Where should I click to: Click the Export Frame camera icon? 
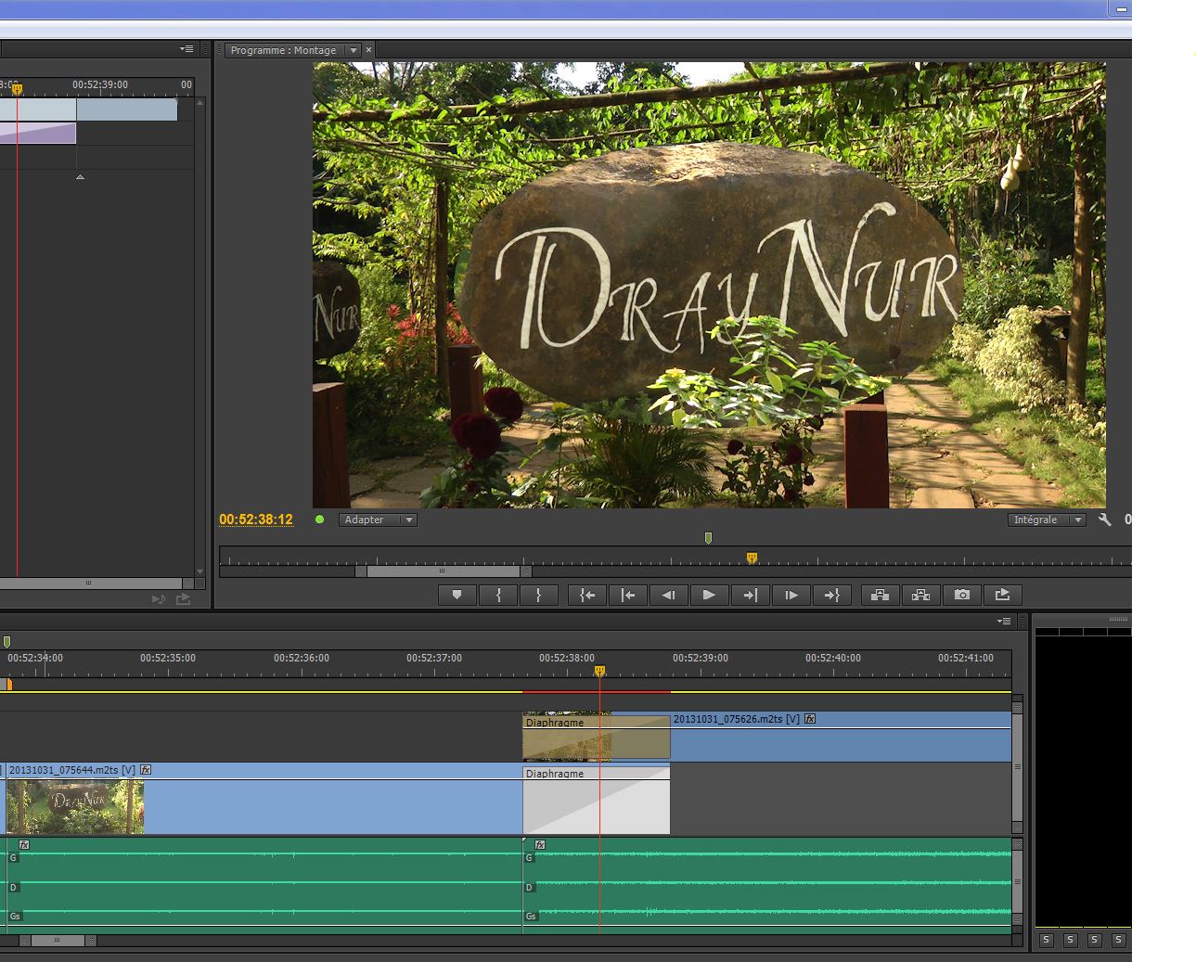tap(961, 596)
